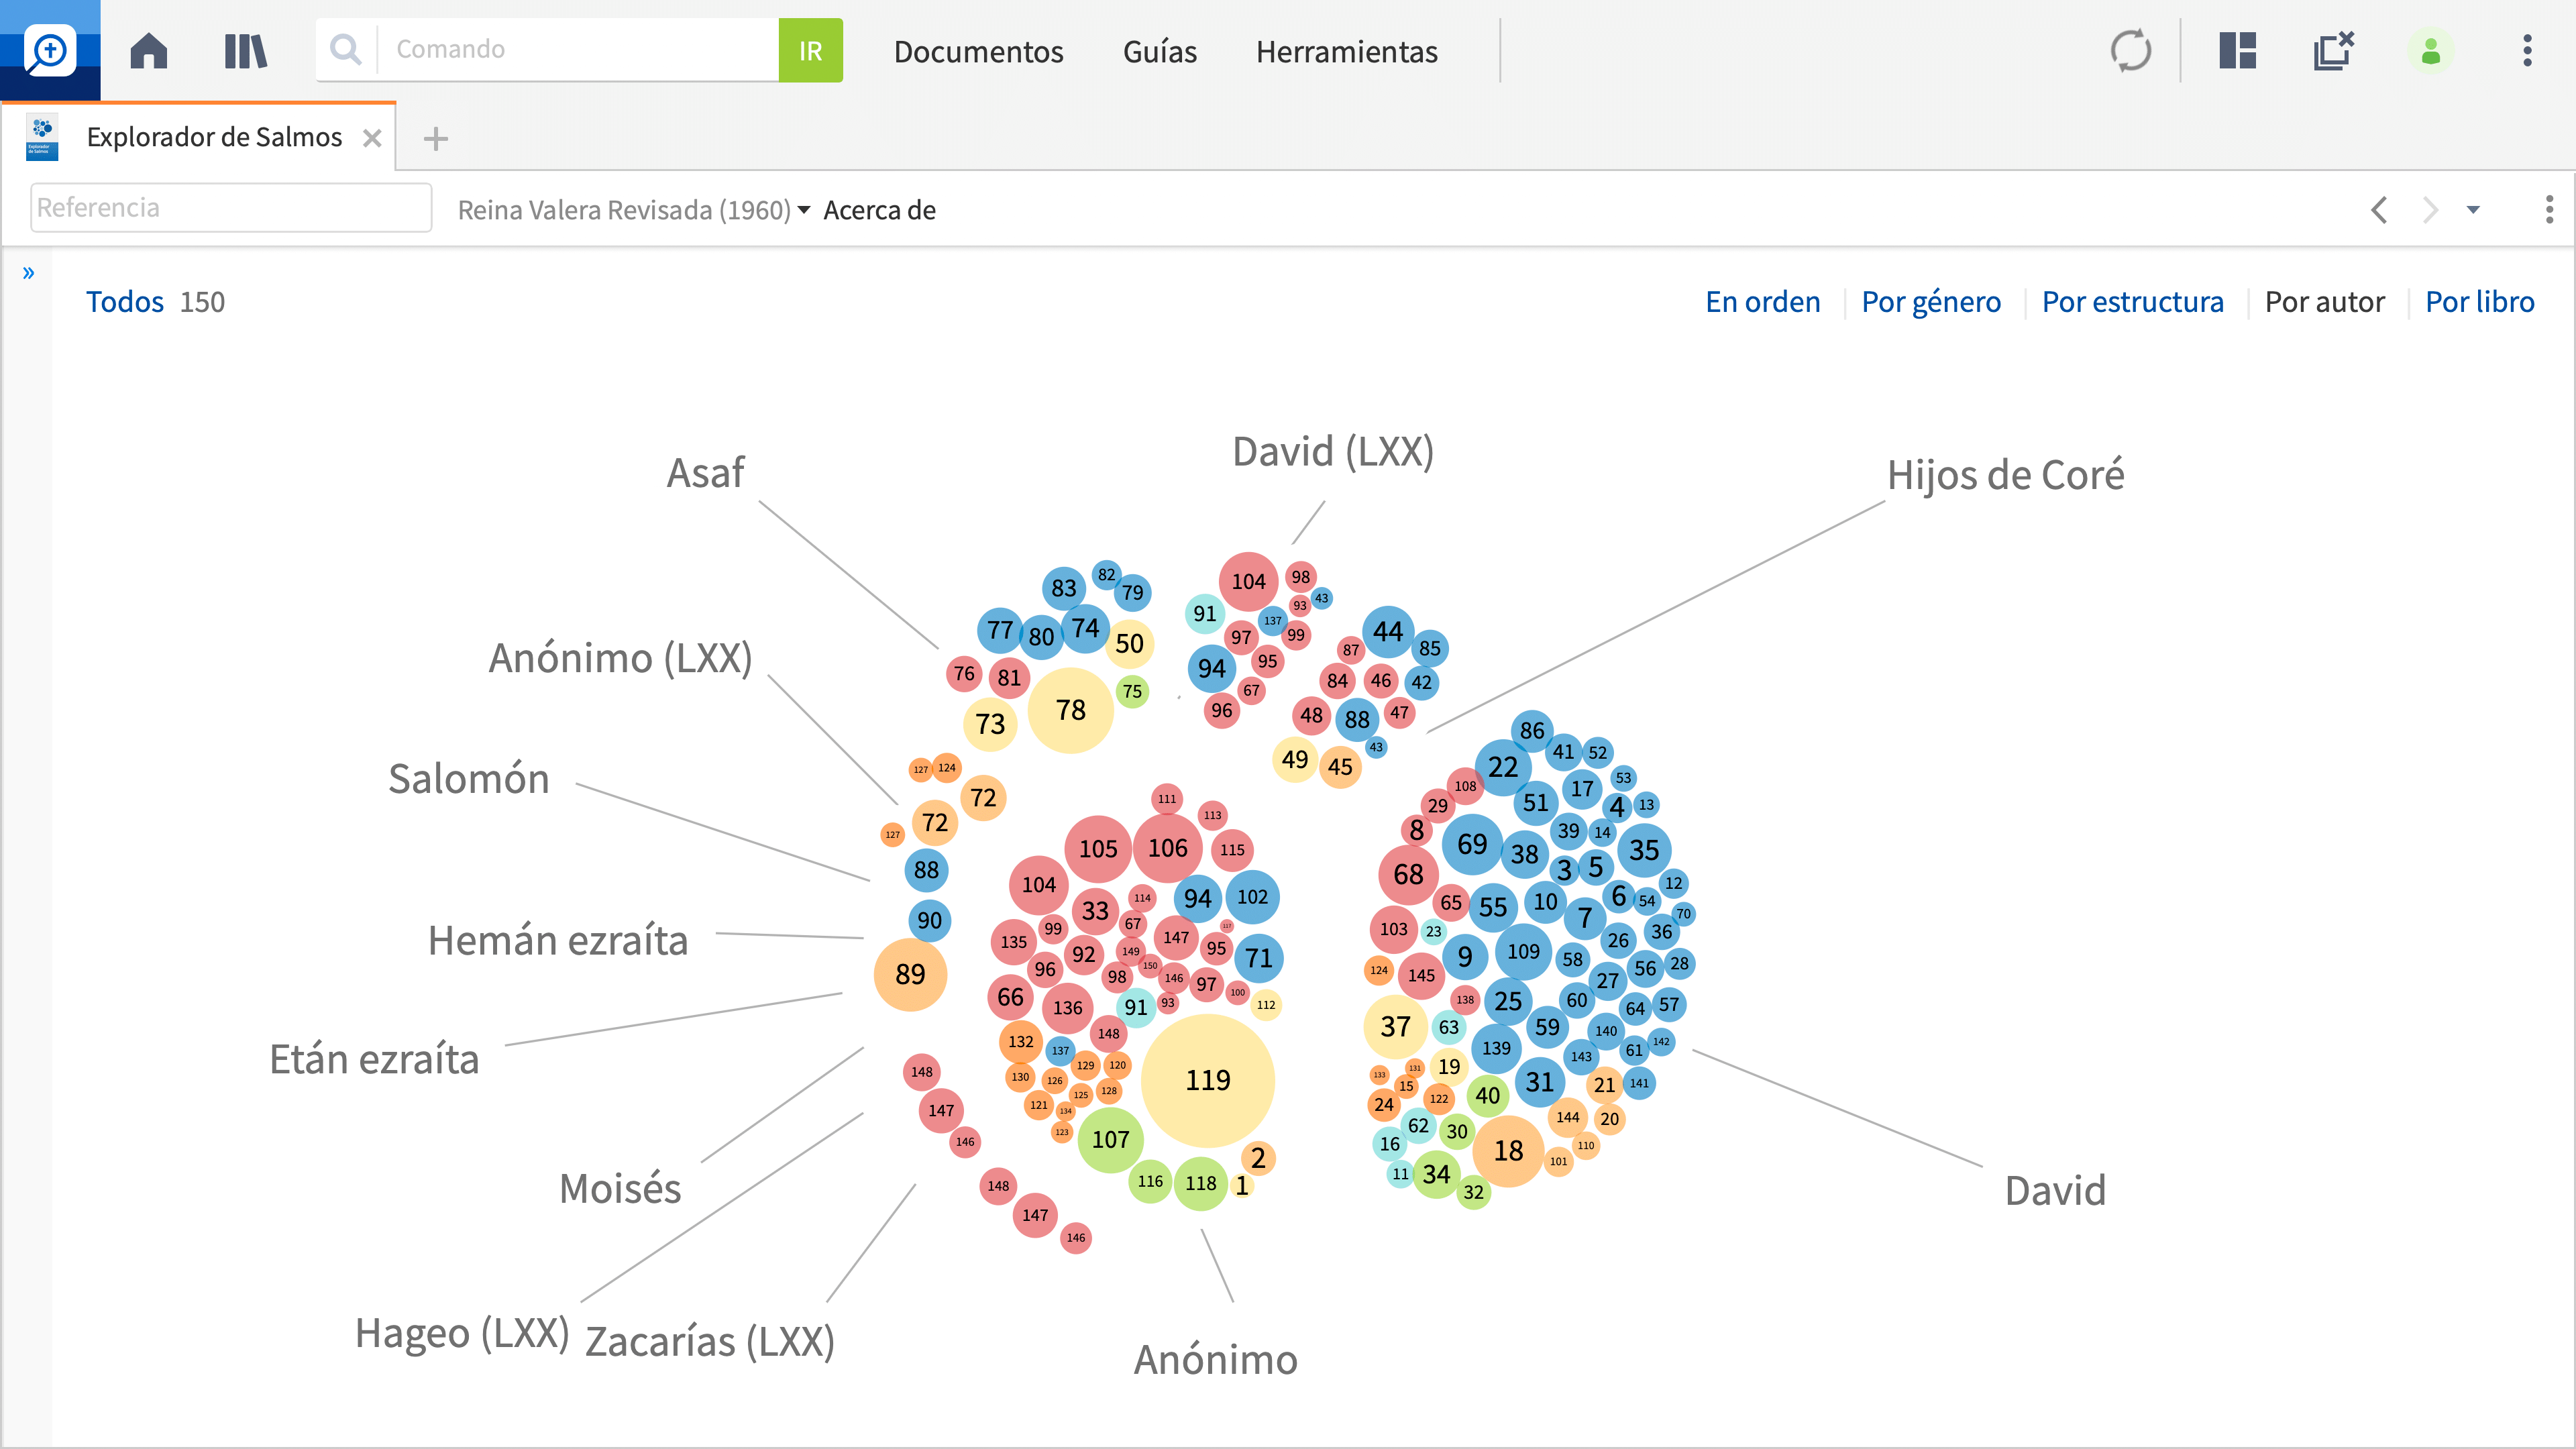Expand the sidebar with double chevron
Image resolution: width=2576 pixels, height=1449 pixels.
[28, 272]
